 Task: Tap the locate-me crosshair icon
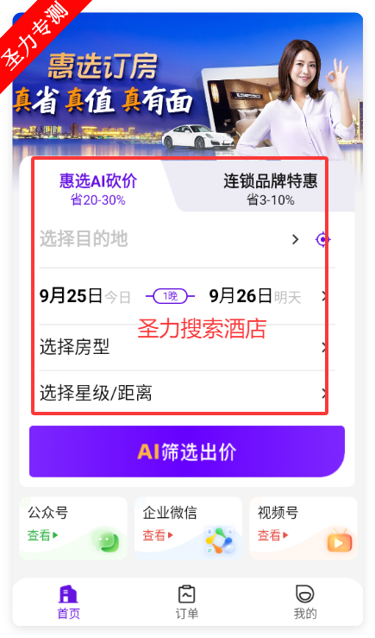(x=322, y=240)
